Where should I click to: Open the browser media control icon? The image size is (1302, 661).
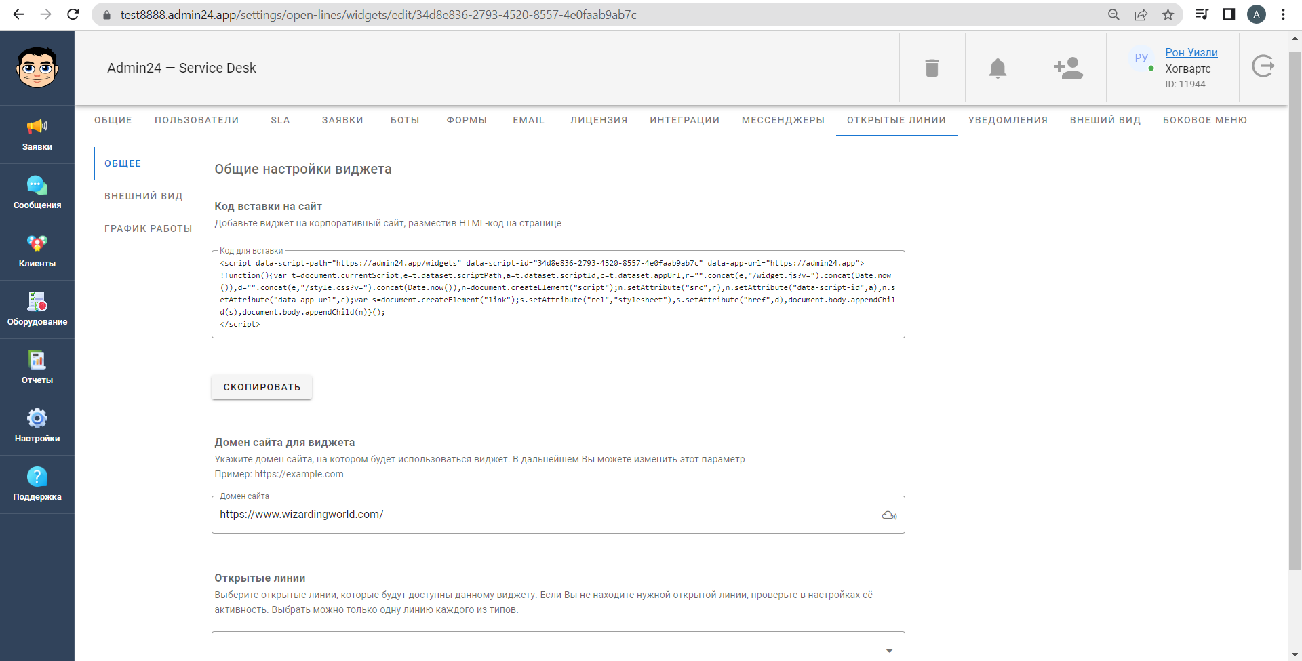click(x=1202, y=14)
